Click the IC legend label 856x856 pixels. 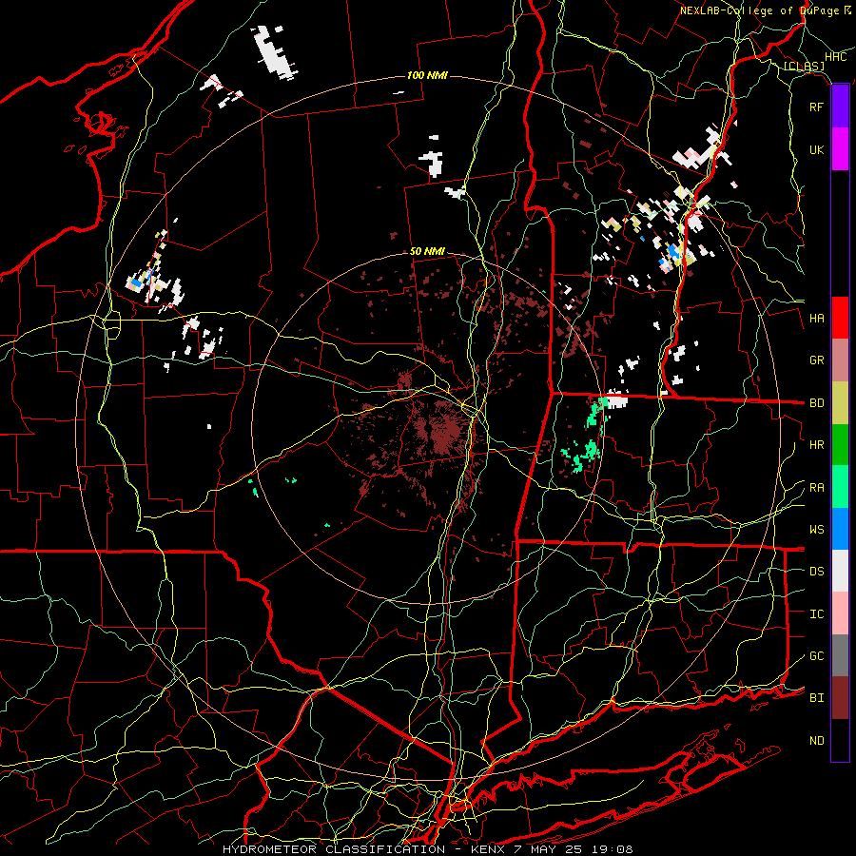click(x=816, y=614)
